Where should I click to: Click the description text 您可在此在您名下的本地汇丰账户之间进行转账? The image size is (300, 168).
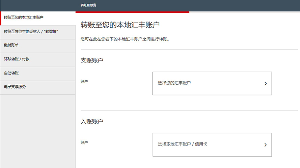click(x=125, y=39)
